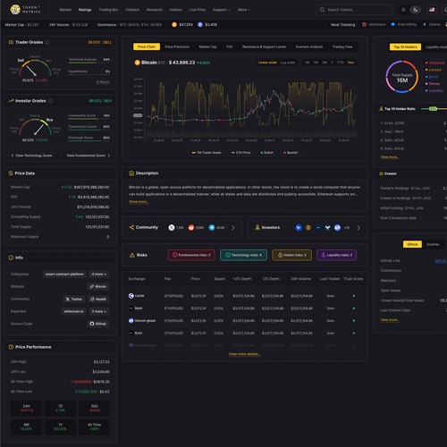Viewport: 447px width, 447px height.
Task: Expand the Support menu dropdown
Action: 222,10
